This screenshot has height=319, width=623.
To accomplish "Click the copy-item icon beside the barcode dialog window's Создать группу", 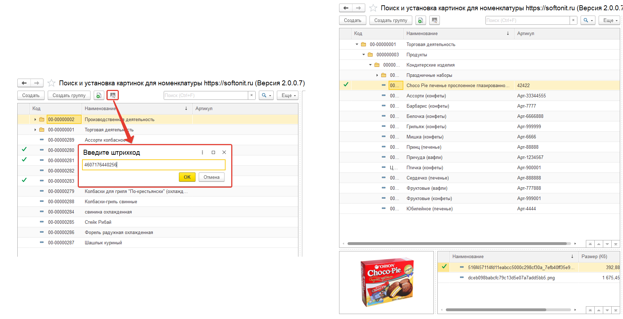I will pyautogui.click(x=99, y=95).
